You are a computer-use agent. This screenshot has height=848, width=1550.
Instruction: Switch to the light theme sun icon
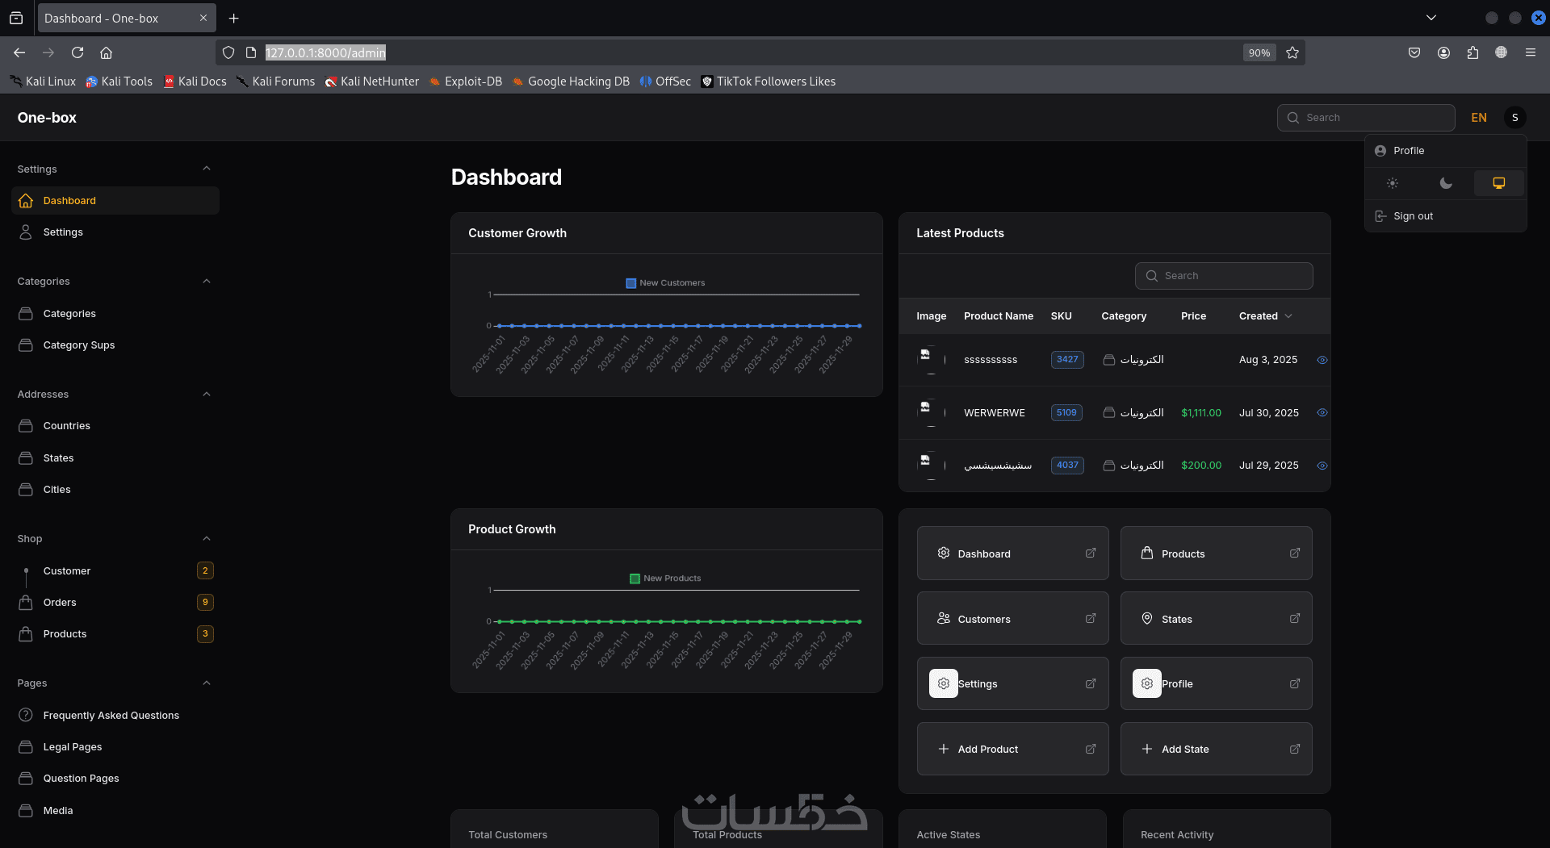(1393, 183)
